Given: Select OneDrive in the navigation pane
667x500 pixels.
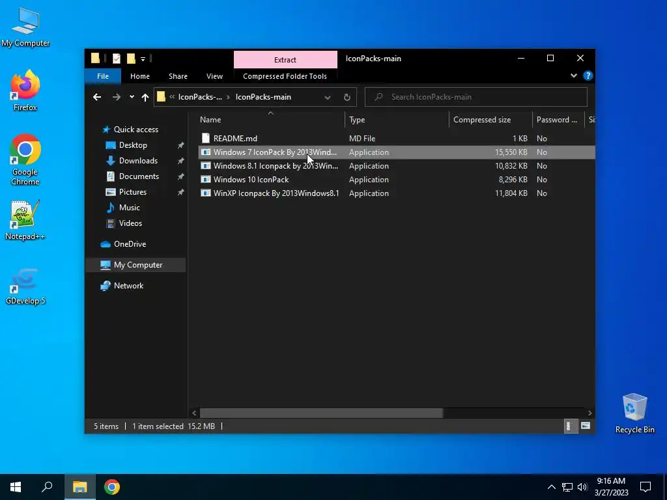Looking at the screenshot, I should [x=130, y=244].
